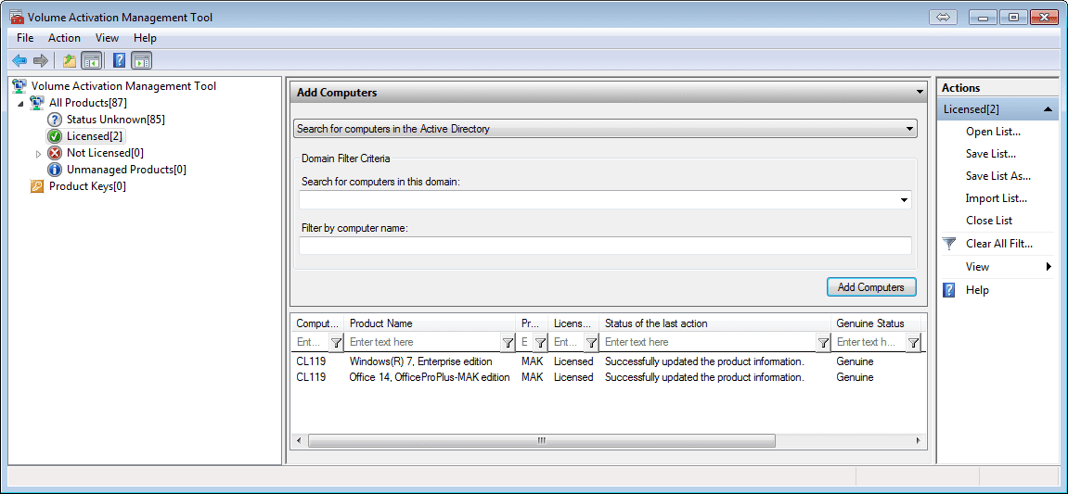Open the Help menu in menu bar
Image resolution: width=1068 pixels, height=494 pixels.
click(145, 38)
